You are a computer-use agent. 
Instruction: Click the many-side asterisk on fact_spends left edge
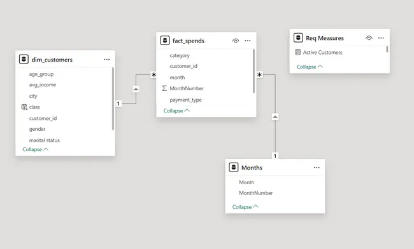153,75
